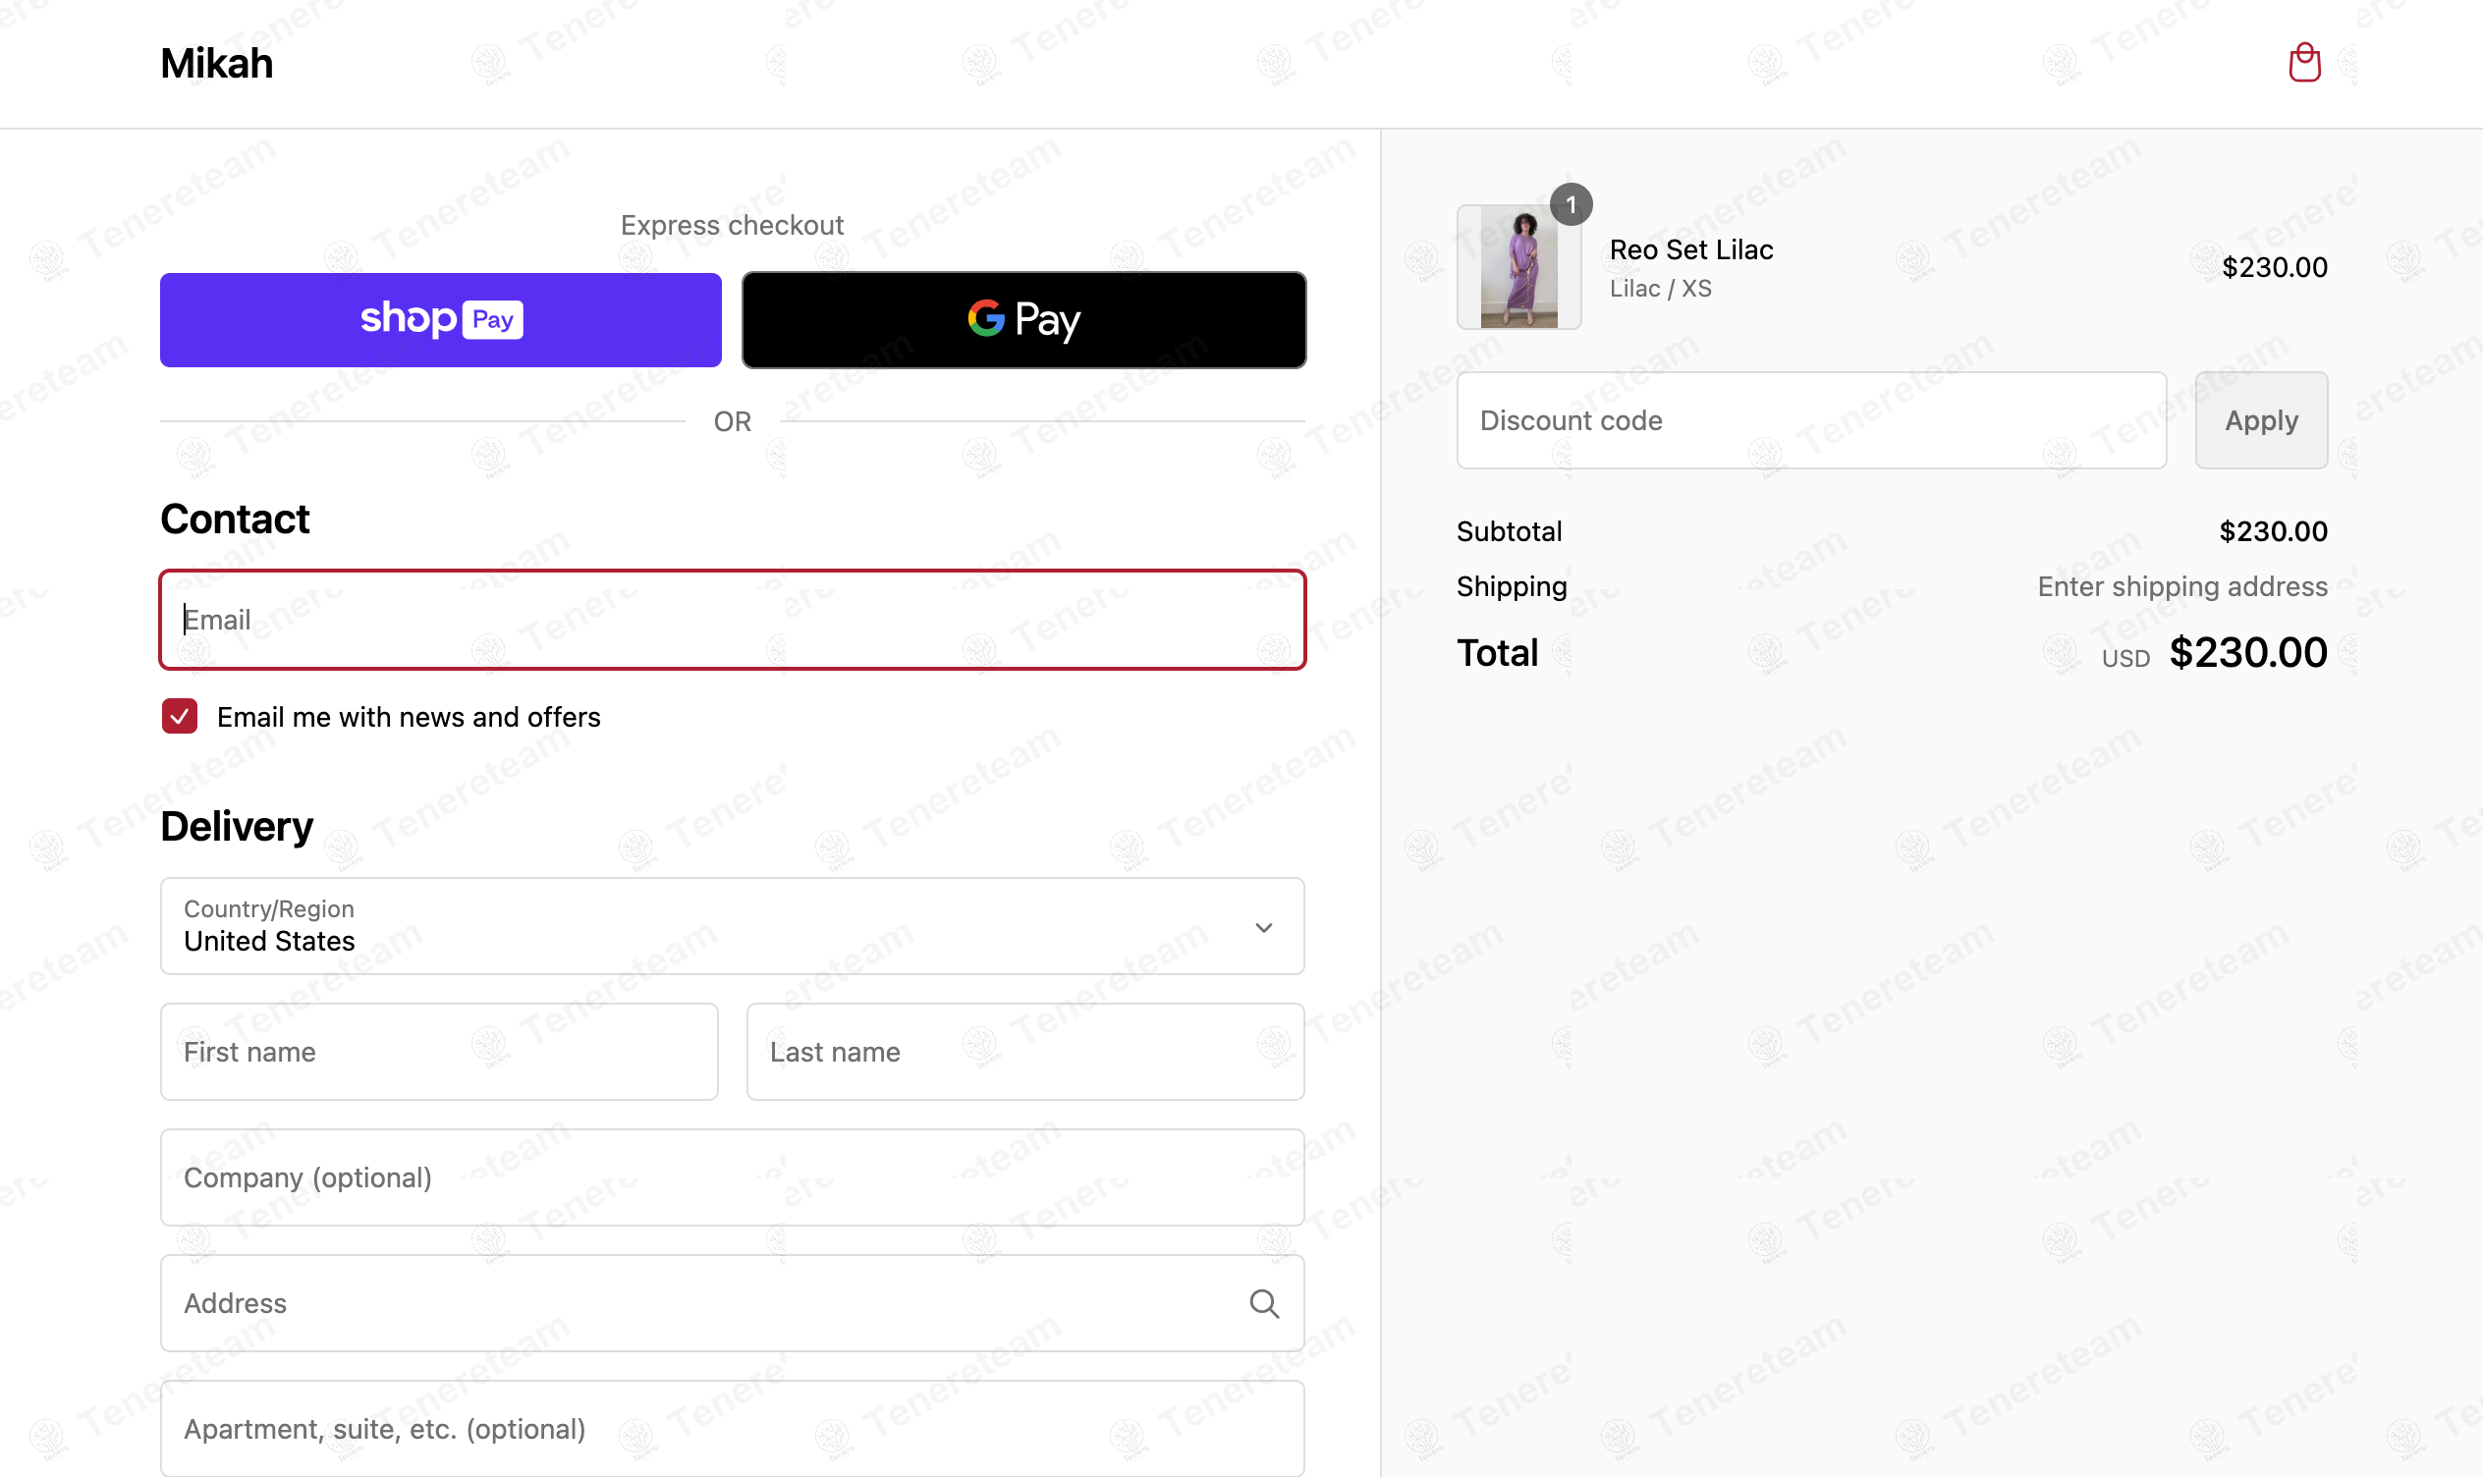Open the Reo Set Lilac product thumbnail
2483x1477 pixels.
(1518, 267)
